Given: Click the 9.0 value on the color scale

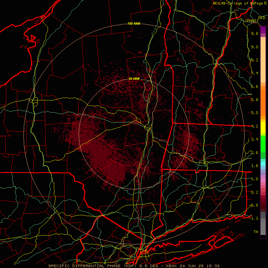Looking at the screenshot, I should (x=255, y=47).
